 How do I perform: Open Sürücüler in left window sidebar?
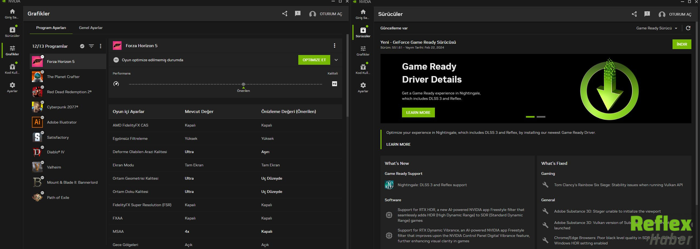[x=12, y=32]
